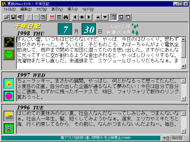Viewport: 190px width, 142px height.
Task: Open the 表示(V) menu
Action: (57, 9)
